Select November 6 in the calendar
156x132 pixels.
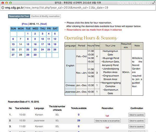(13, 39)
